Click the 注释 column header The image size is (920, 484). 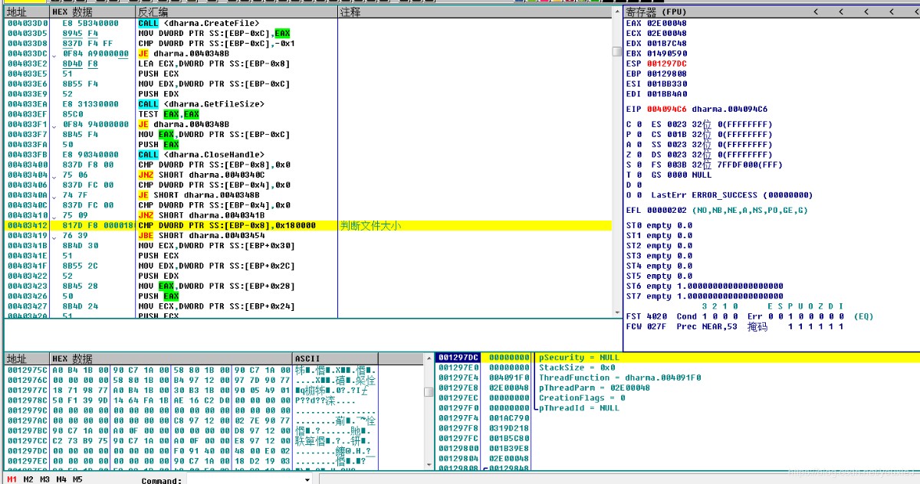tap(475, 12)
